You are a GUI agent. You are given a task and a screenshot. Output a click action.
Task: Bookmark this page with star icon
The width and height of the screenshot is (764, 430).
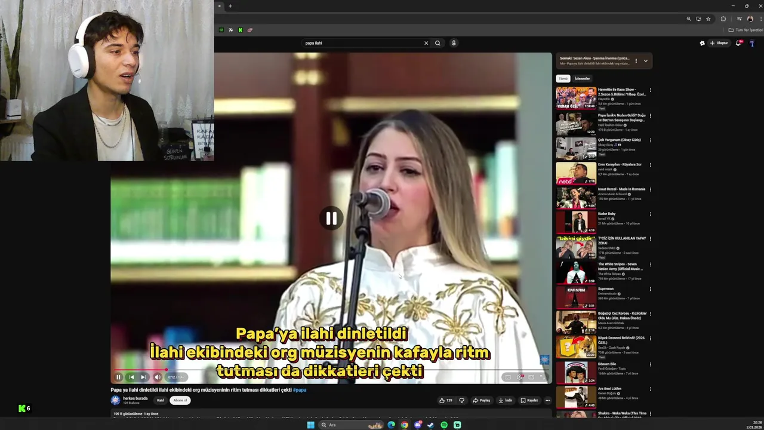tap(708, 19)
